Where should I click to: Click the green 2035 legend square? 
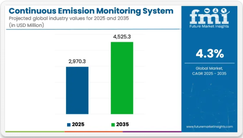(x=113, y=125)
